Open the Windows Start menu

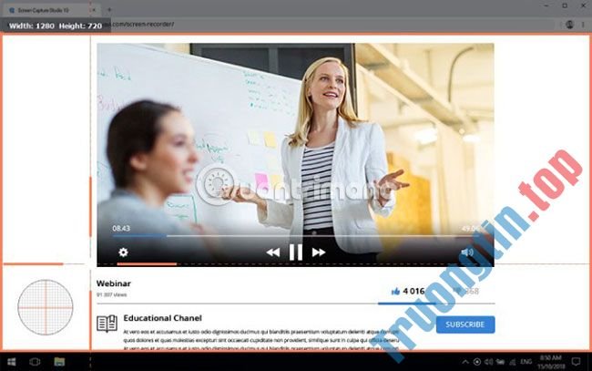(x=12, y=362)
